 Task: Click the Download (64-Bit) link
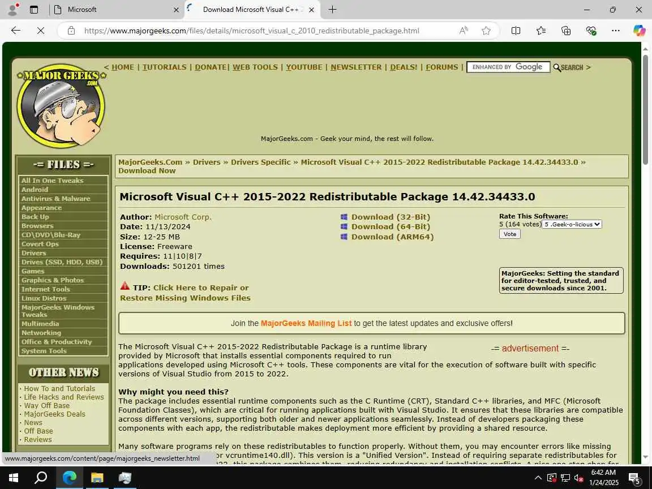[x=391, y=226]
